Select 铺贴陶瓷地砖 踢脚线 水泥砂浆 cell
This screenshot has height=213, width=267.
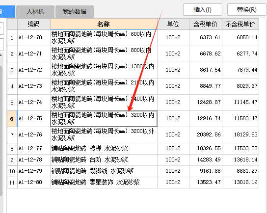[x=104, y=171]
